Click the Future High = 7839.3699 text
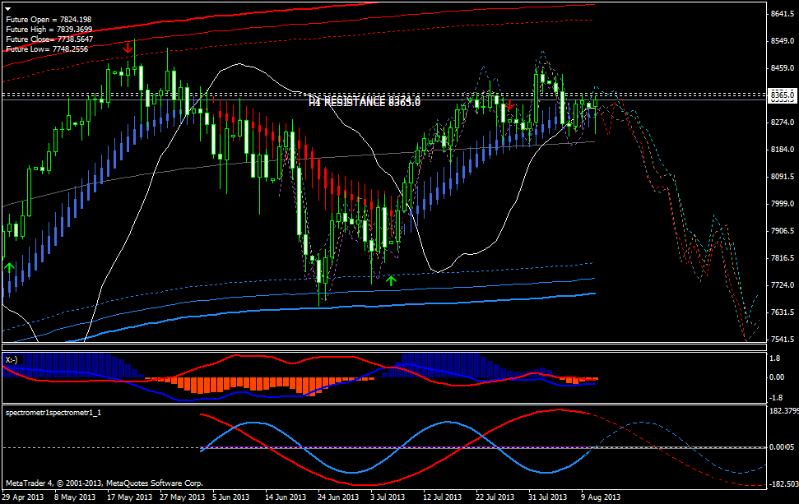799x504 pixels. (49, 30)
